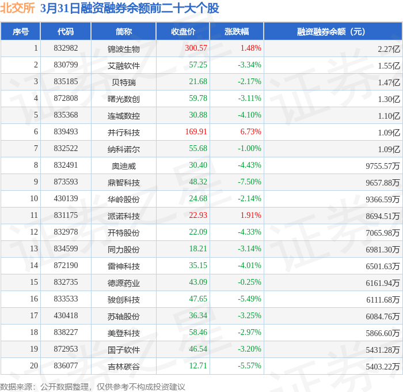Image resolution: width=403 pixels, height=392 pixels.
Task: Click stock code 832522
Action: coord(66,149)
